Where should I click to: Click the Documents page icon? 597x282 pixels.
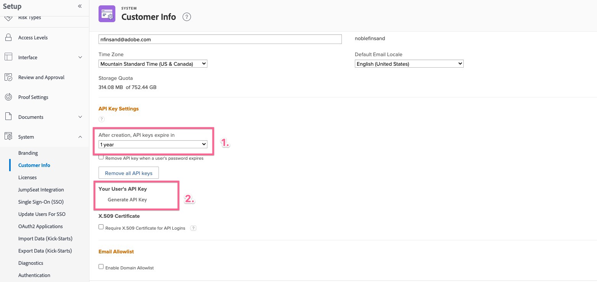coord(8,117)
